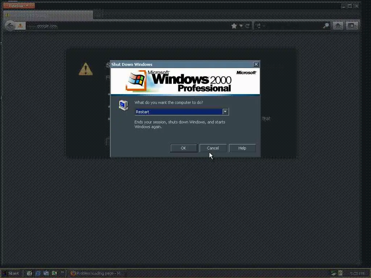
Task: Minimize the Firefox window
Action: pyautogui.click(x=344, y=6)
